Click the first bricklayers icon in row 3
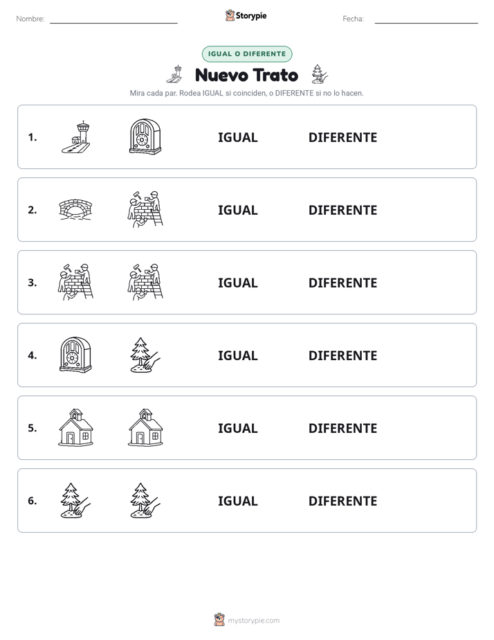Image resolution: width=494 pixels, height=640 pixels. 76,282
